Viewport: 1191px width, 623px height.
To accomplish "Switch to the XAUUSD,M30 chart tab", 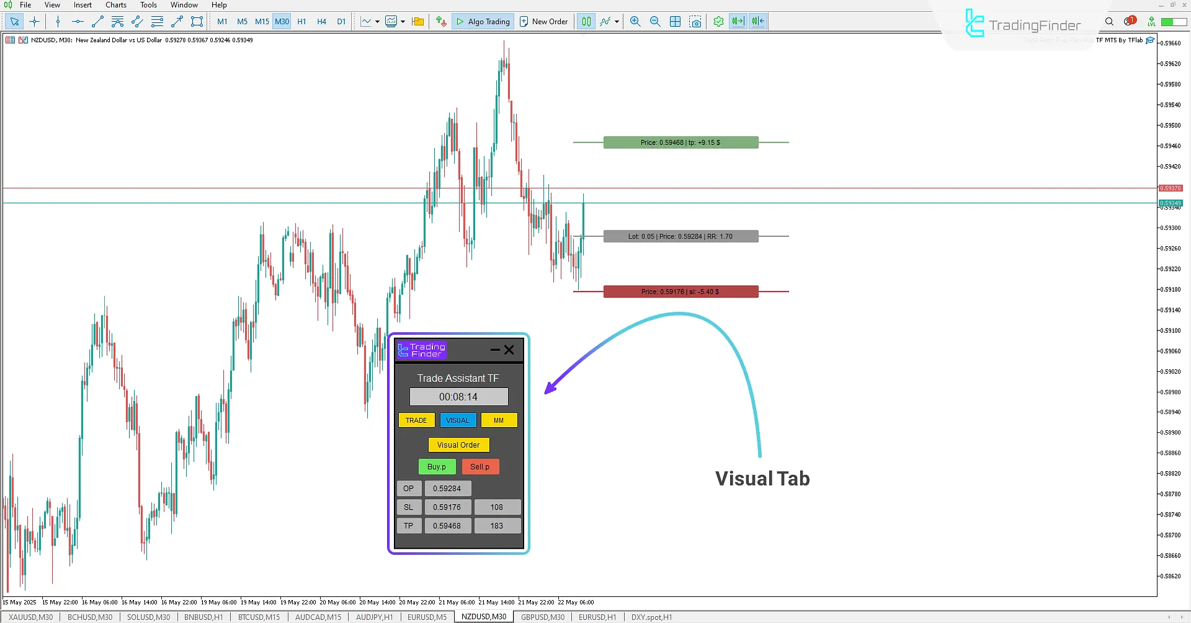I will point(30,616).
